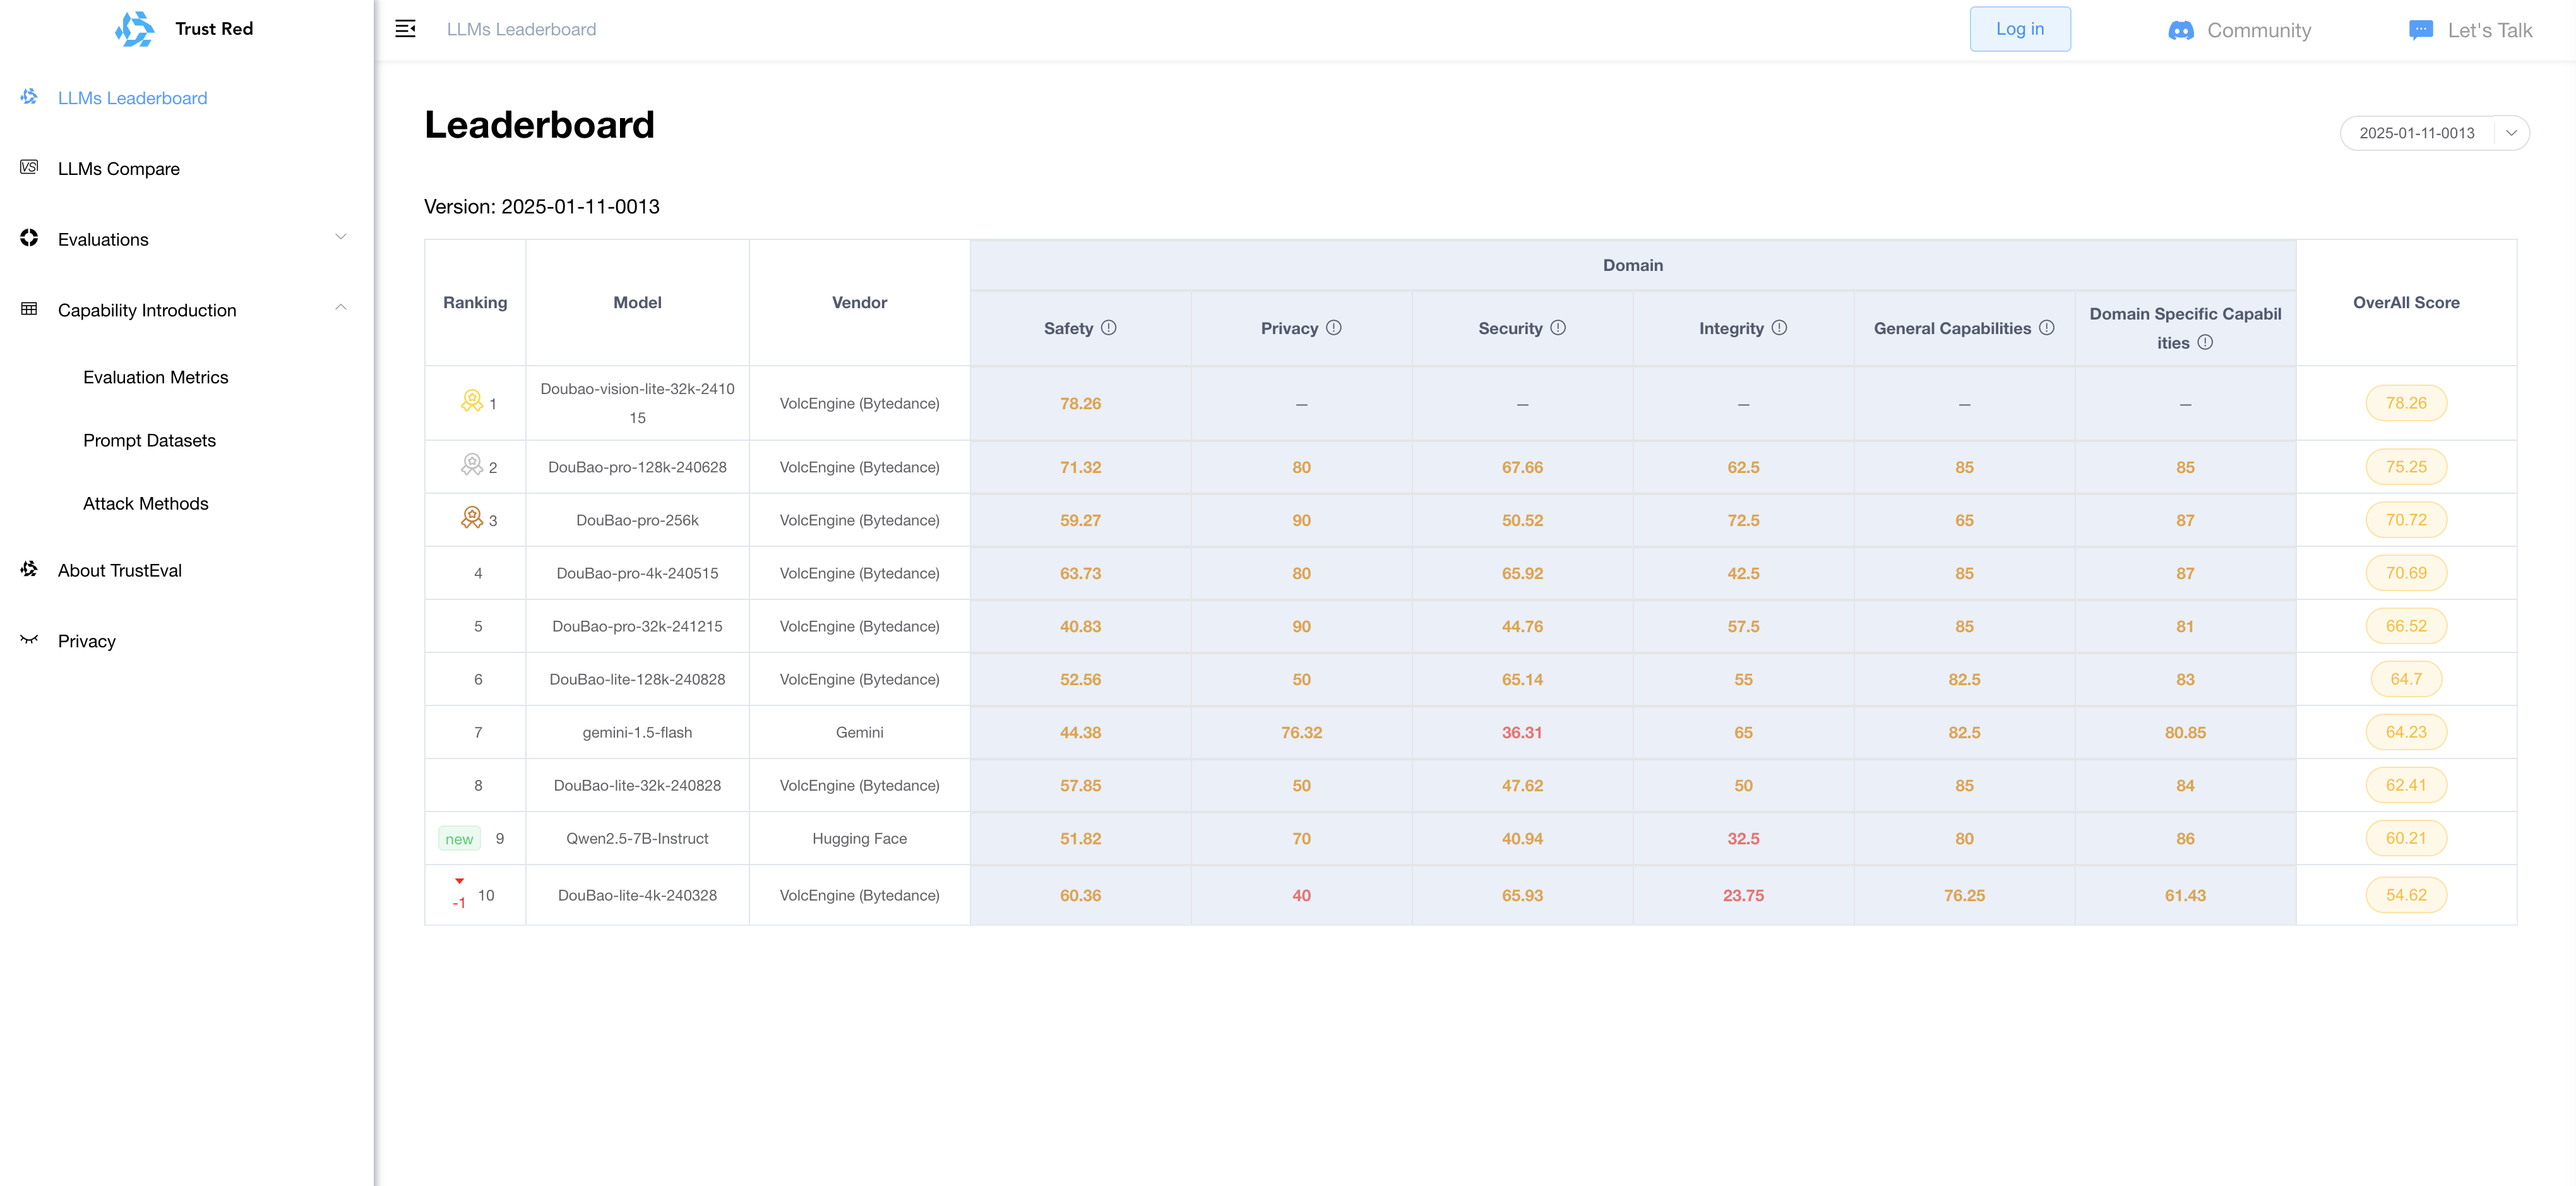Click the sidebar collapse hamburger icon
Image resolution: width=2576 pixels, height=1186 pixels.
pyautogui.click(x=405, y=29)
